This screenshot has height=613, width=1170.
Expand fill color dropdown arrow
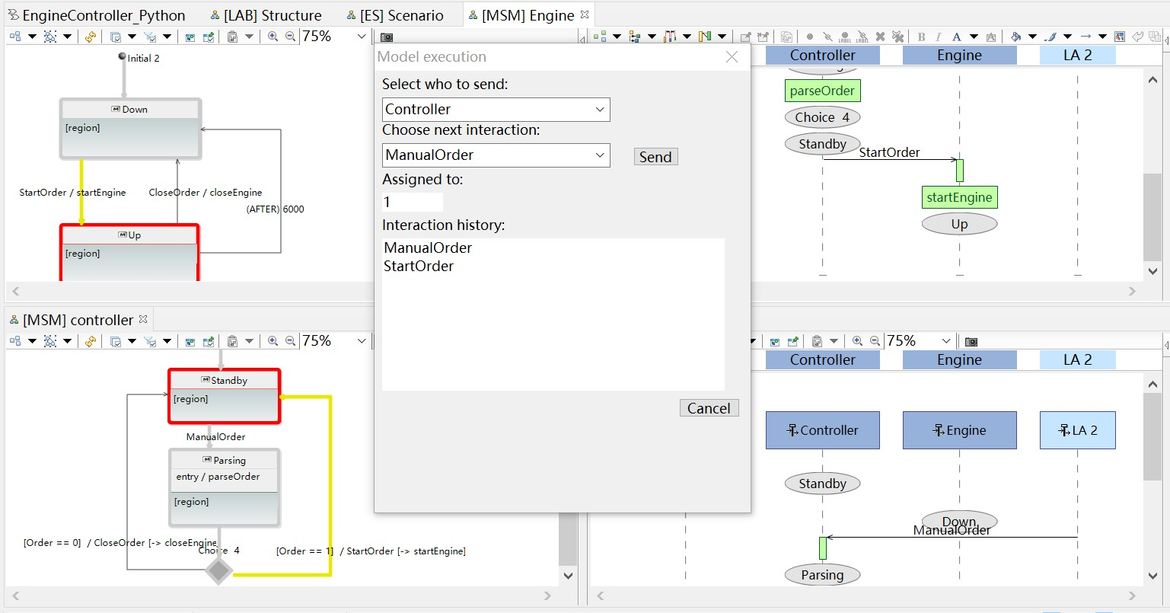click(x=1033, y=37)
